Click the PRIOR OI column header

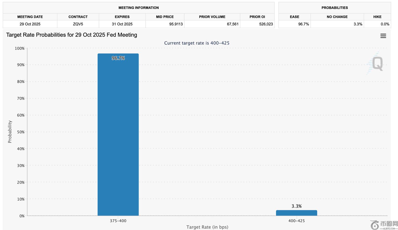click(x=257, y=17)
